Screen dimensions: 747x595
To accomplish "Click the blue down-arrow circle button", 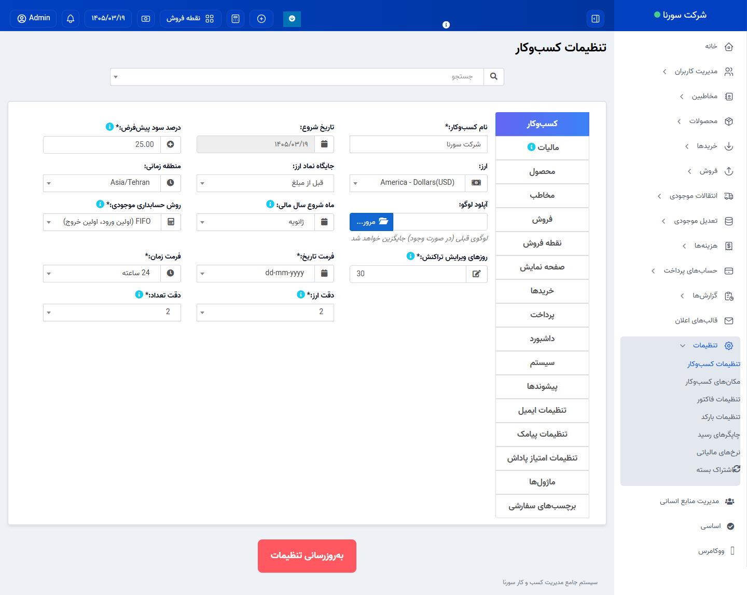I will point(292,19).
